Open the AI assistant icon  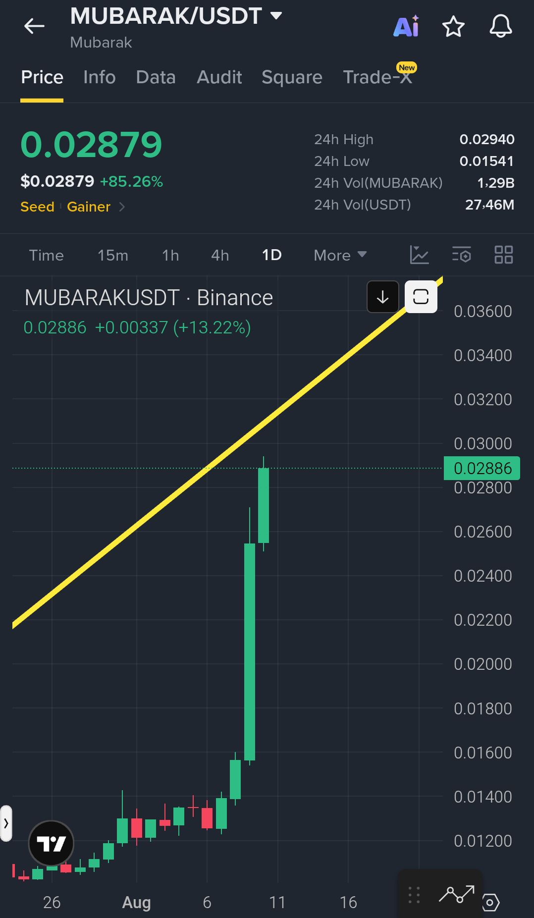click(406, 26)
